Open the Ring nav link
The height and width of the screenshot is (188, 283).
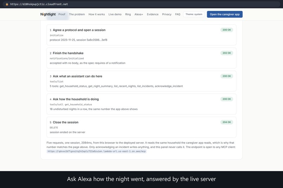(128, 14)
